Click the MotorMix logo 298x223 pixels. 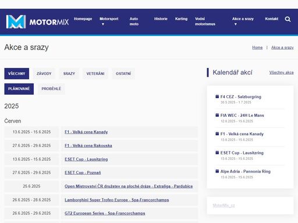coord(37,21)
